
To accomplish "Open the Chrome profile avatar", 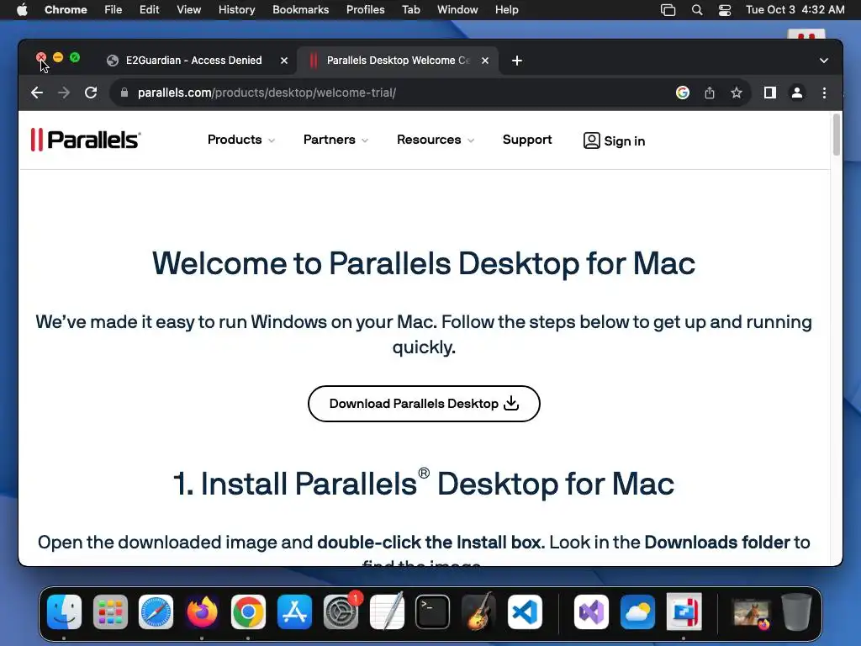I will [x=797, y=93].
